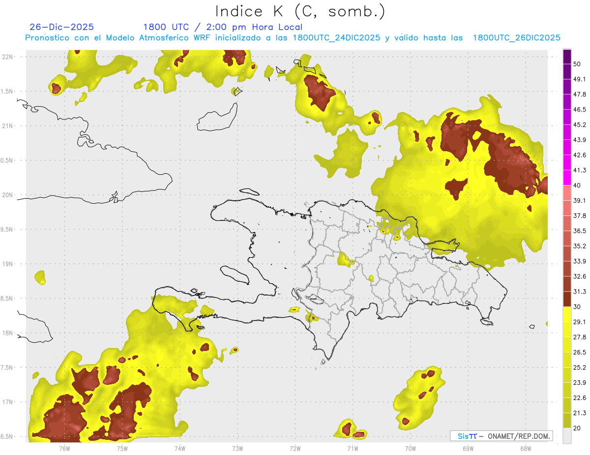Click the '45.2' value on the color scale
The width and height of the screenshot is (590, 455).
tap(580, 125)
